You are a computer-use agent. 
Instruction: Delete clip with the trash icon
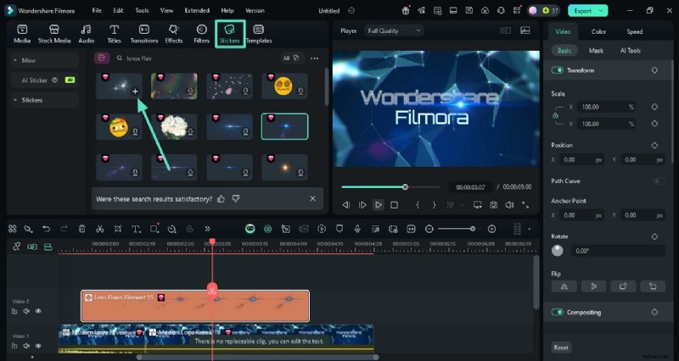point(81,229)
